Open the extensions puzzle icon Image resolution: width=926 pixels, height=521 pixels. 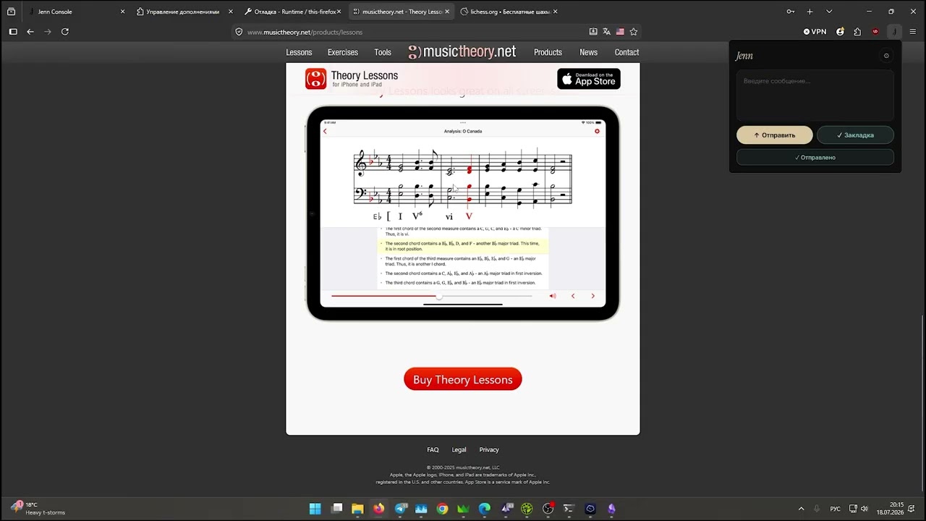click(857, 32)
